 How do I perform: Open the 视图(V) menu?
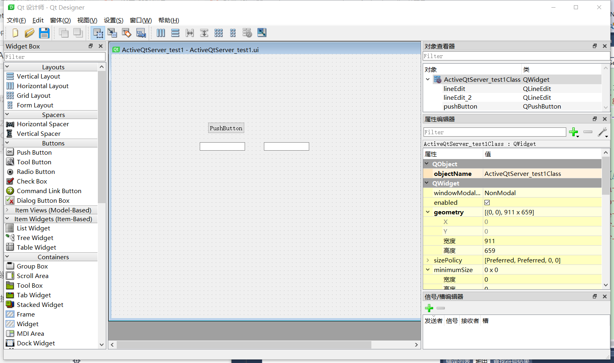87,20
